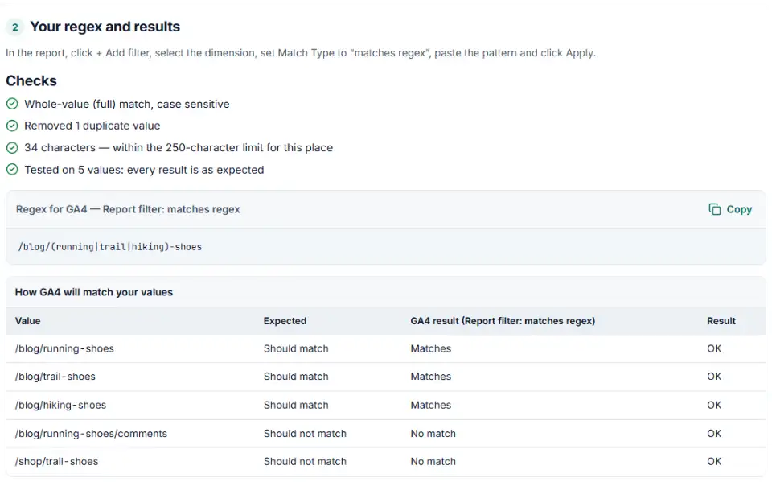Click the checkmark icon beside Tested on 5 values
This screenshot has width=772, height=482.
click(x=12, y=170)
